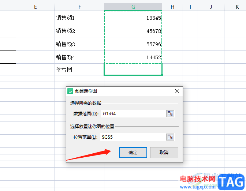Select column G header
Image resolution: width=246 pixels, height=191 pixels.
[x=133, y=7]
